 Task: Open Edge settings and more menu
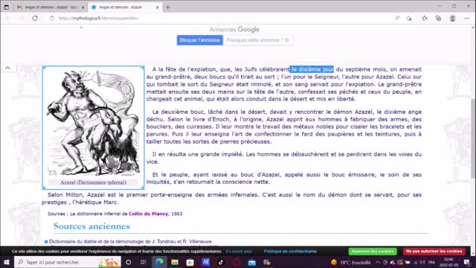pos(467,18)
